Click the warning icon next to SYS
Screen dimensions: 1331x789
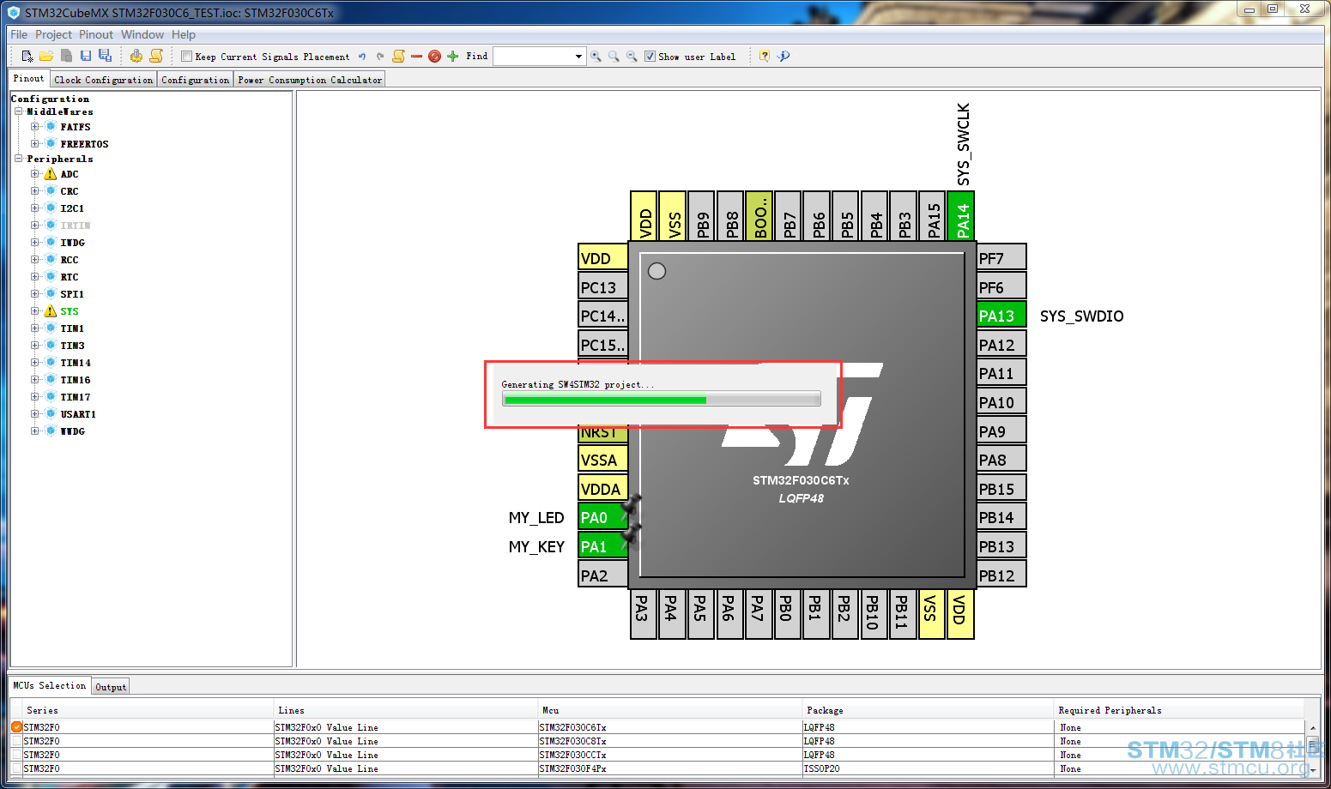[51, 311]
